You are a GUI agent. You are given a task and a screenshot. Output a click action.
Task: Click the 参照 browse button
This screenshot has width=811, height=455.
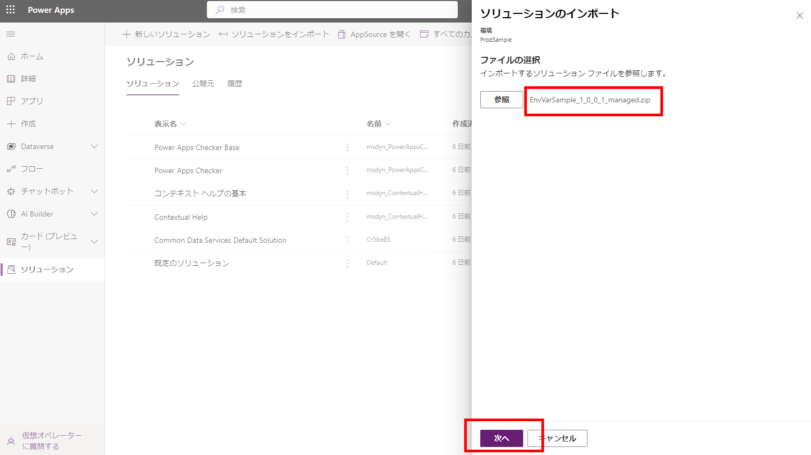pos(501,100)
